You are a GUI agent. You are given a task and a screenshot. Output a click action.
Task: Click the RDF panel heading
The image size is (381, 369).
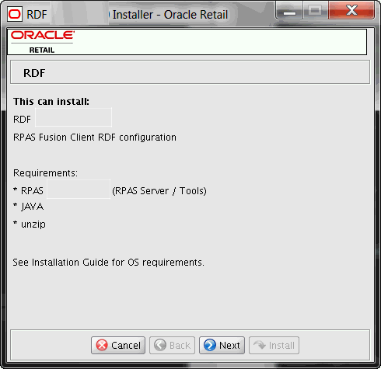[34, 73]
